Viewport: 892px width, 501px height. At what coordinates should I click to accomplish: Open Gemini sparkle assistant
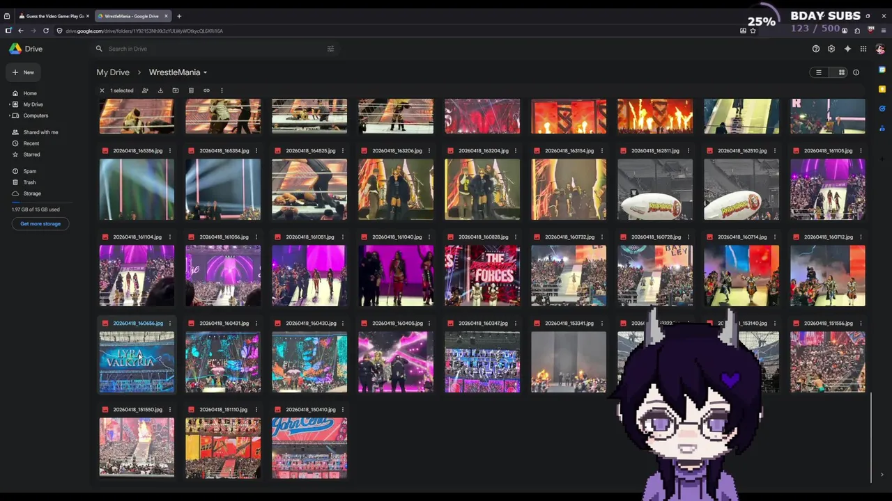[847, 49]
